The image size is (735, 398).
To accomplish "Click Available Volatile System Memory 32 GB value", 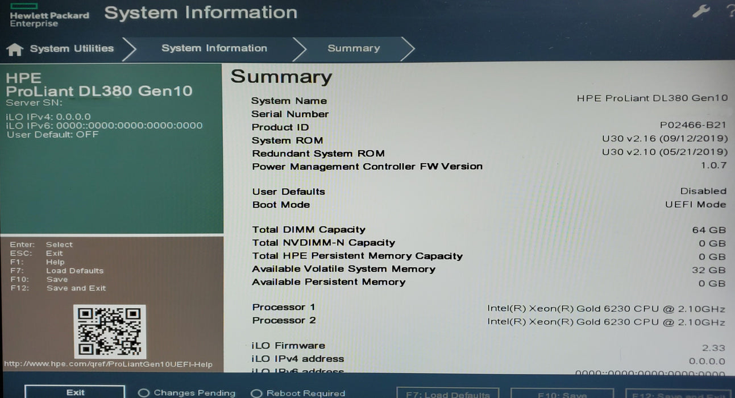I will coord(709,270).
